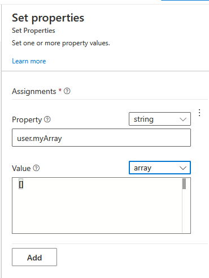Open the Property type dropdown showing string

160,119
